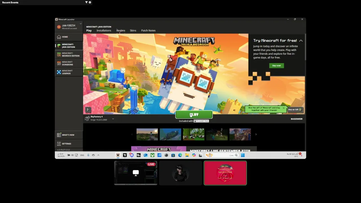Open File Explorer from the taskbar

point(187,155)
